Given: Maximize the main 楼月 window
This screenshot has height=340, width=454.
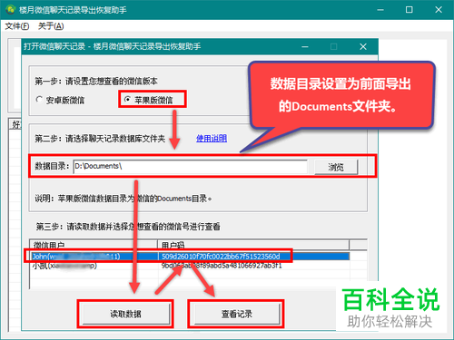Looking at the screenshot, I should click(410, 10).
